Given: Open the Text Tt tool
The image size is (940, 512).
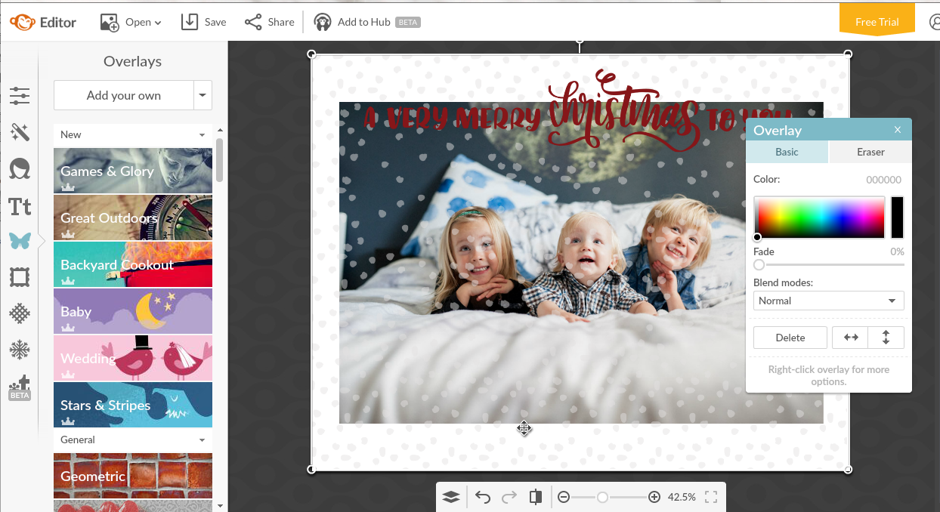Looking at the screenshot, I should [20, 206].
